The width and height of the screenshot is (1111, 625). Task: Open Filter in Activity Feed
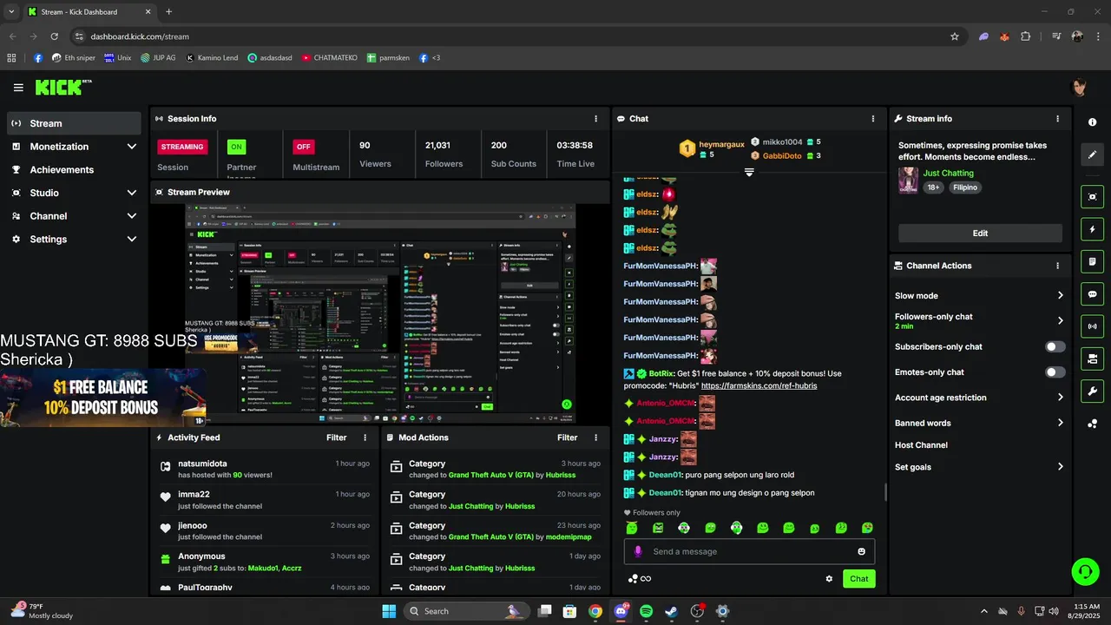click(336, 437)
